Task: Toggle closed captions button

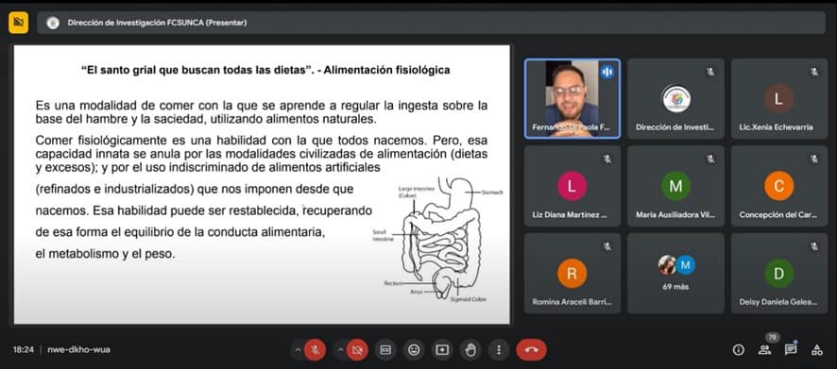Action: pos(385,350)
